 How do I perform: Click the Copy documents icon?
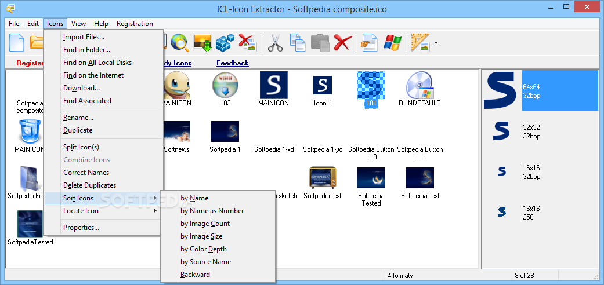pyautogui.click(x=298, y=43)
